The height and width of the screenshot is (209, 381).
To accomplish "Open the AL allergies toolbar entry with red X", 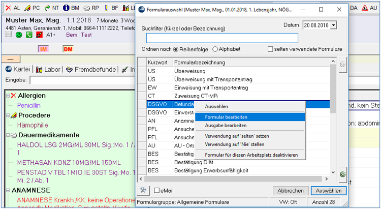I will pos(13,8).
